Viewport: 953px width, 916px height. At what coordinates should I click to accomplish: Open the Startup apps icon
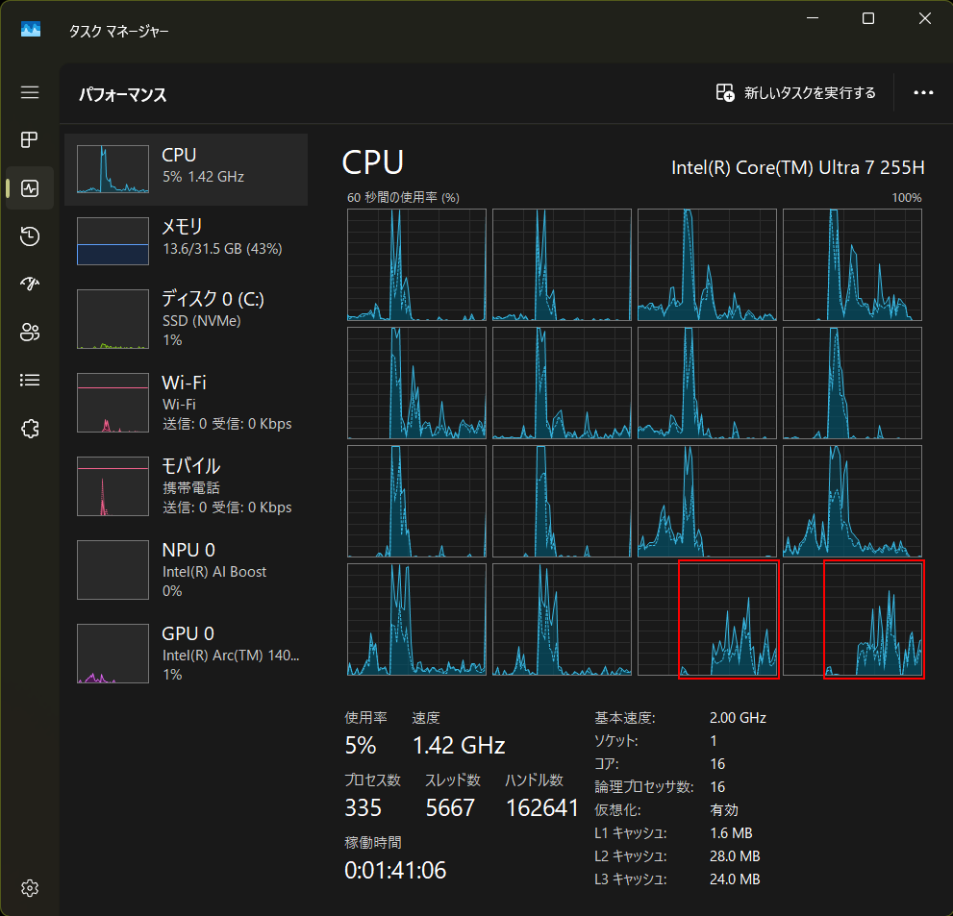click(x=30, y=284)
